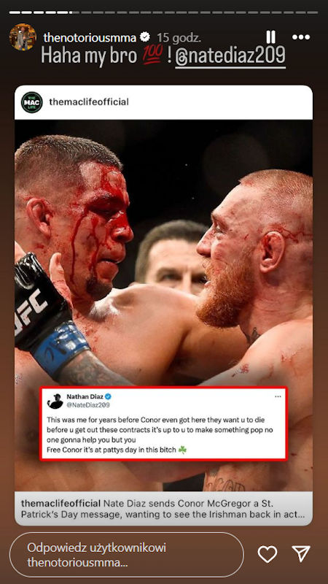This screenshot has height=584, width=328.
Task: Expand the truncated themaclifeofficial caption text
Action: [163, 509]
